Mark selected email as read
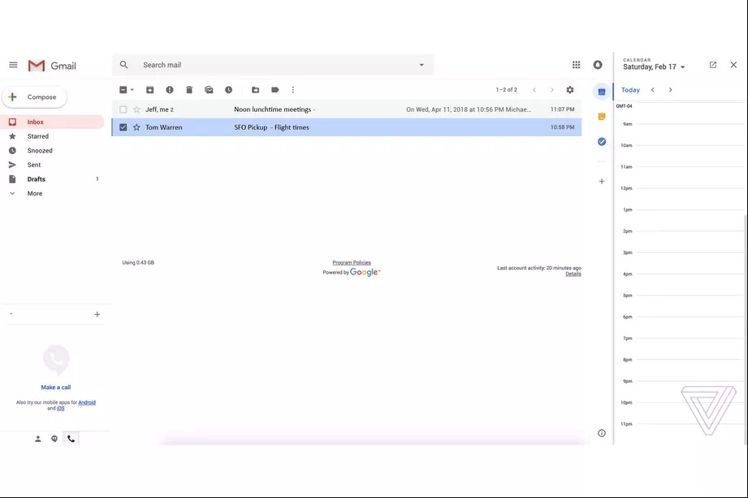This screenshot has height=498, width=748. [209, 90]
